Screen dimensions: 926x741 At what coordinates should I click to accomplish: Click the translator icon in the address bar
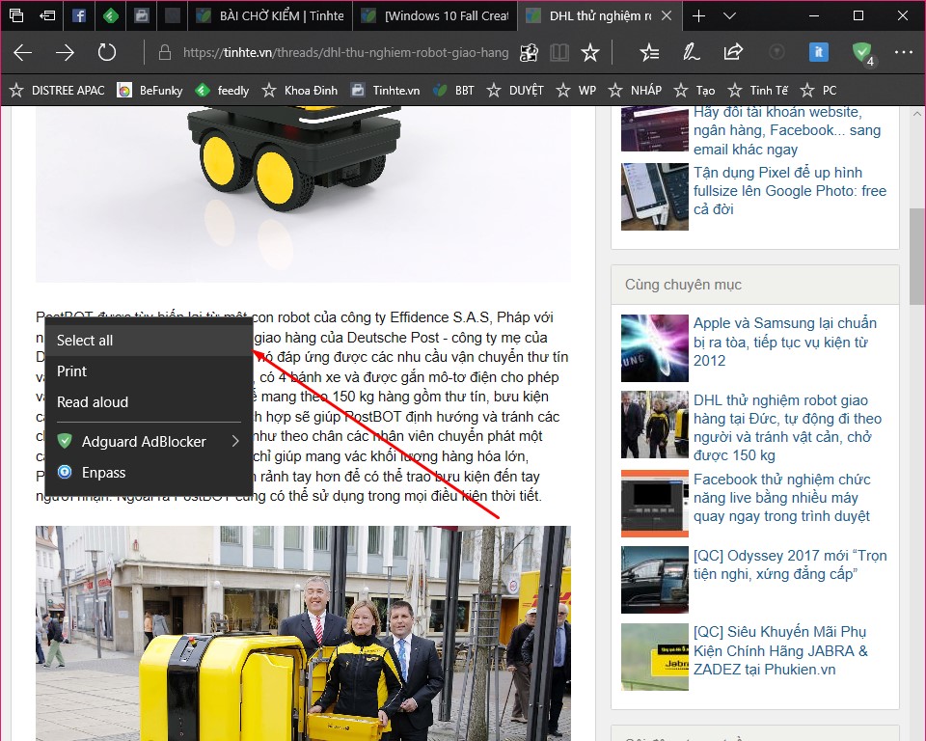pyautogui.click(x=529, y=53)
